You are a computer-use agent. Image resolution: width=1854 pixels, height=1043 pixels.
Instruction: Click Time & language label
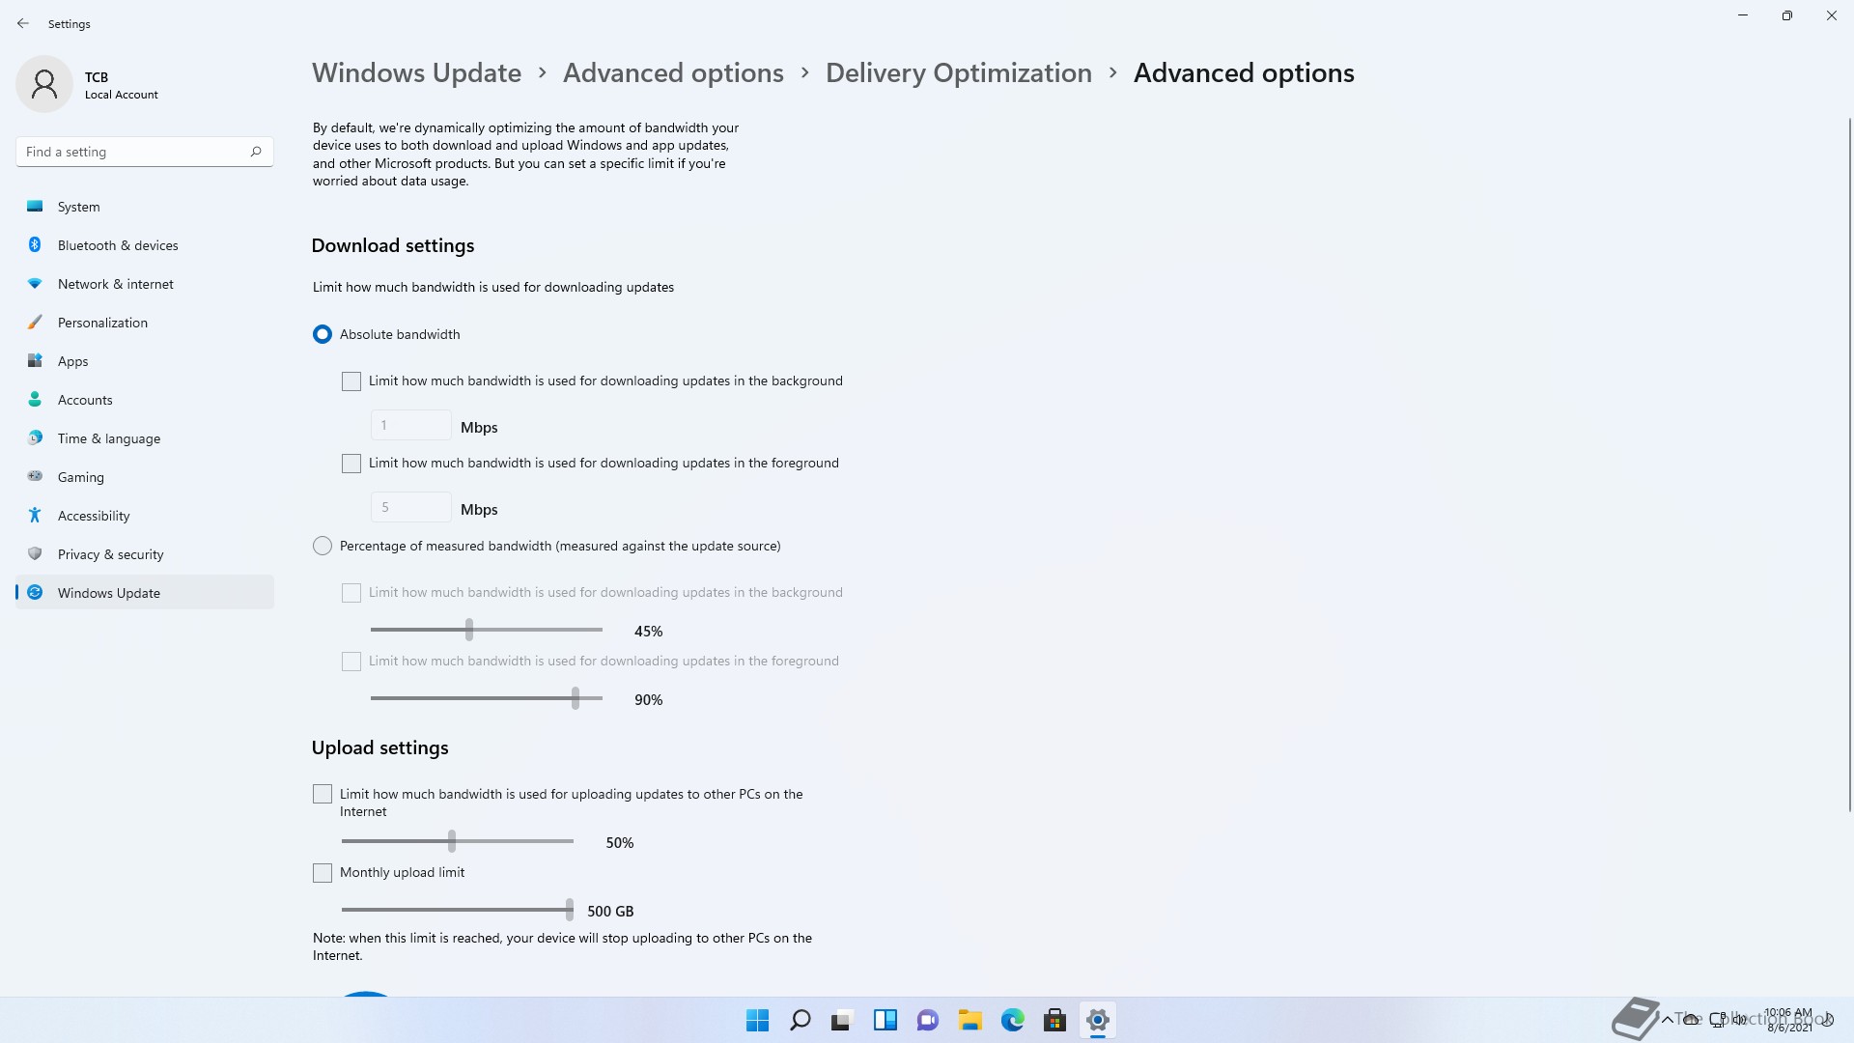pyautogui.click(x=109, y=438)
